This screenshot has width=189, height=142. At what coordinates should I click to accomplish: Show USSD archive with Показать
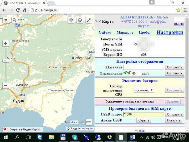pos(173,120)
